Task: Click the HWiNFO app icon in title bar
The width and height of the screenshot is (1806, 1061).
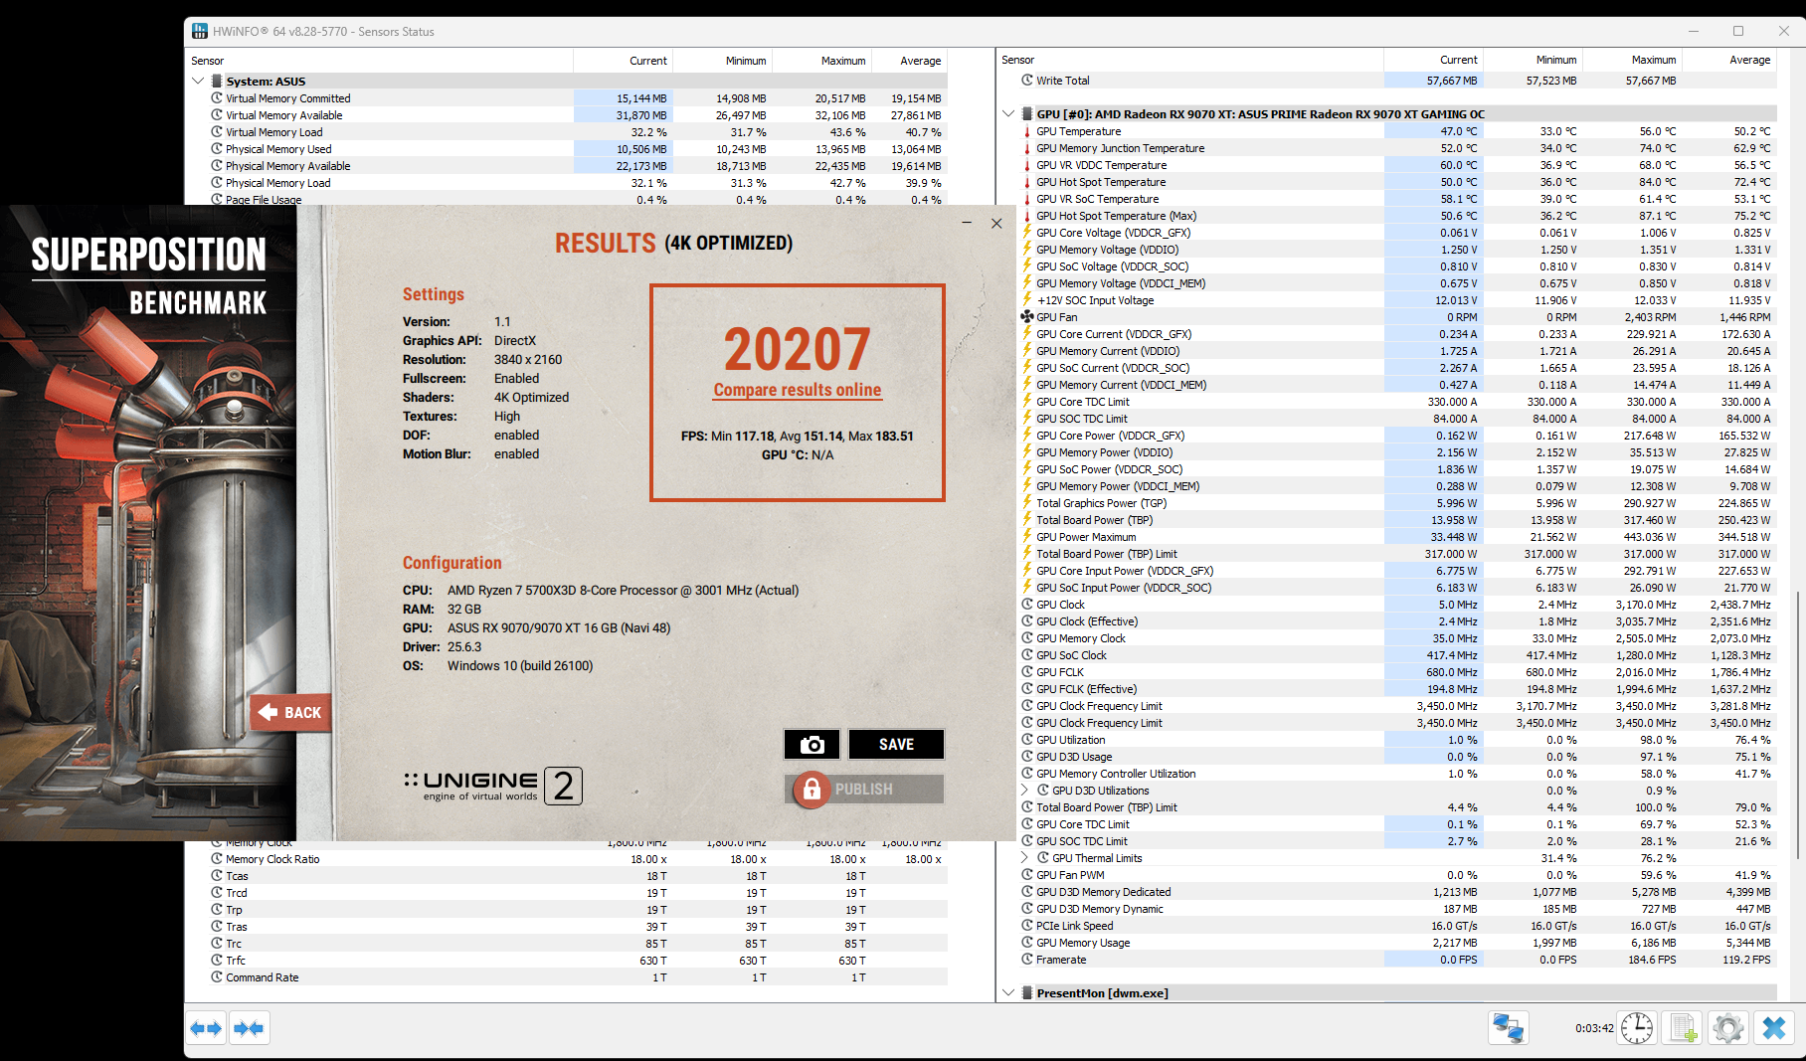Action: point(200,31)
